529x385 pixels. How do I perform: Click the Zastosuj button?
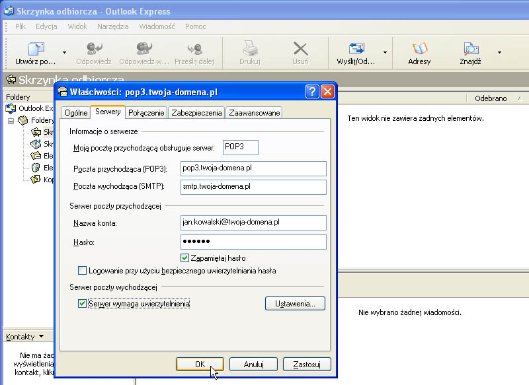coord(307,364)
